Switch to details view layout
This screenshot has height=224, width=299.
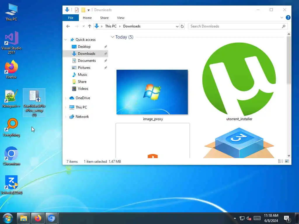point(281,161)
